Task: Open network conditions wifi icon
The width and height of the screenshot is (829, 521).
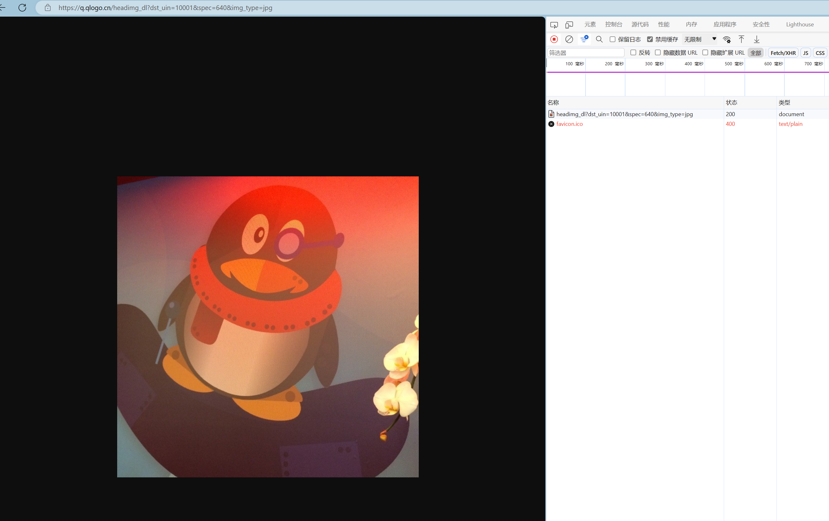Action: coord(727,40)
